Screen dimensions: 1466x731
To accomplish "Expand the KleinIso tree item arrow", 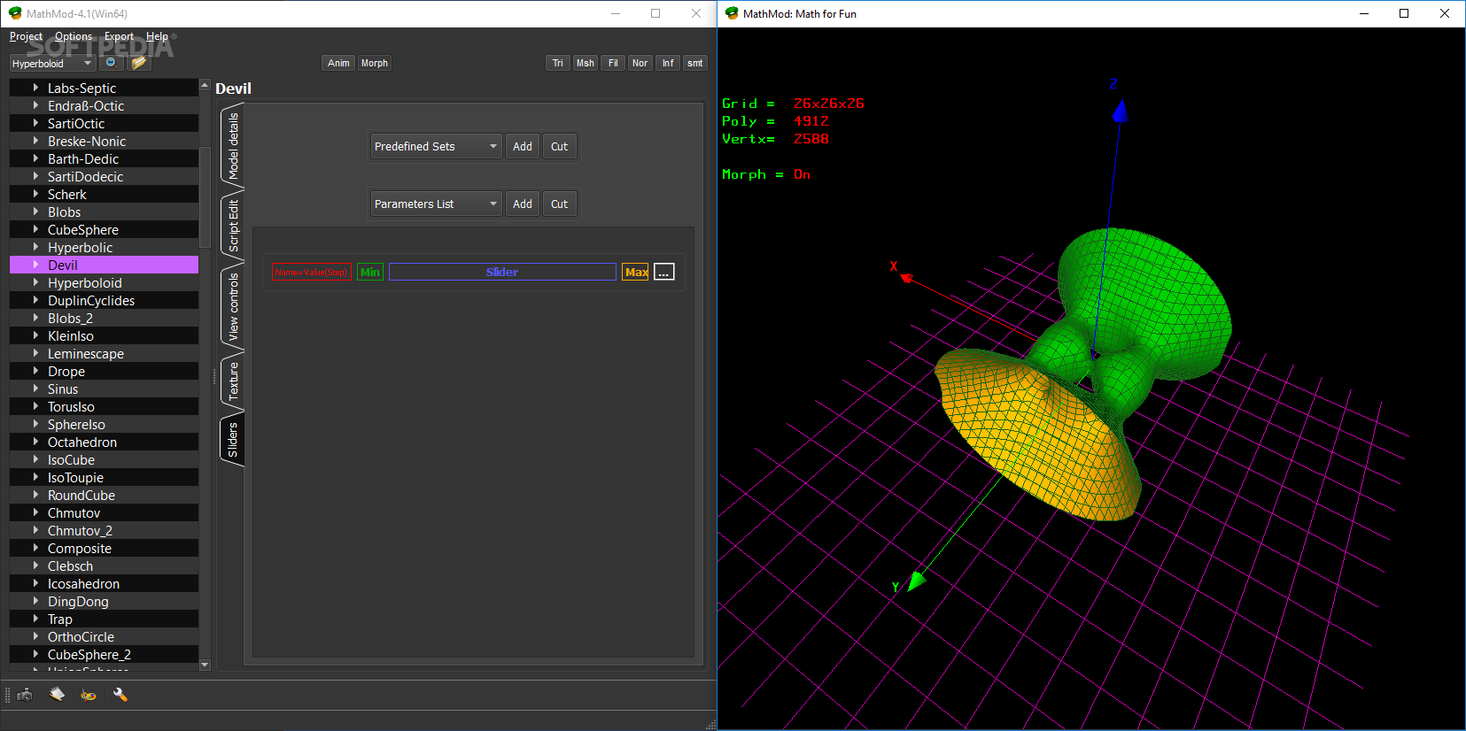I will coord(35,335).
